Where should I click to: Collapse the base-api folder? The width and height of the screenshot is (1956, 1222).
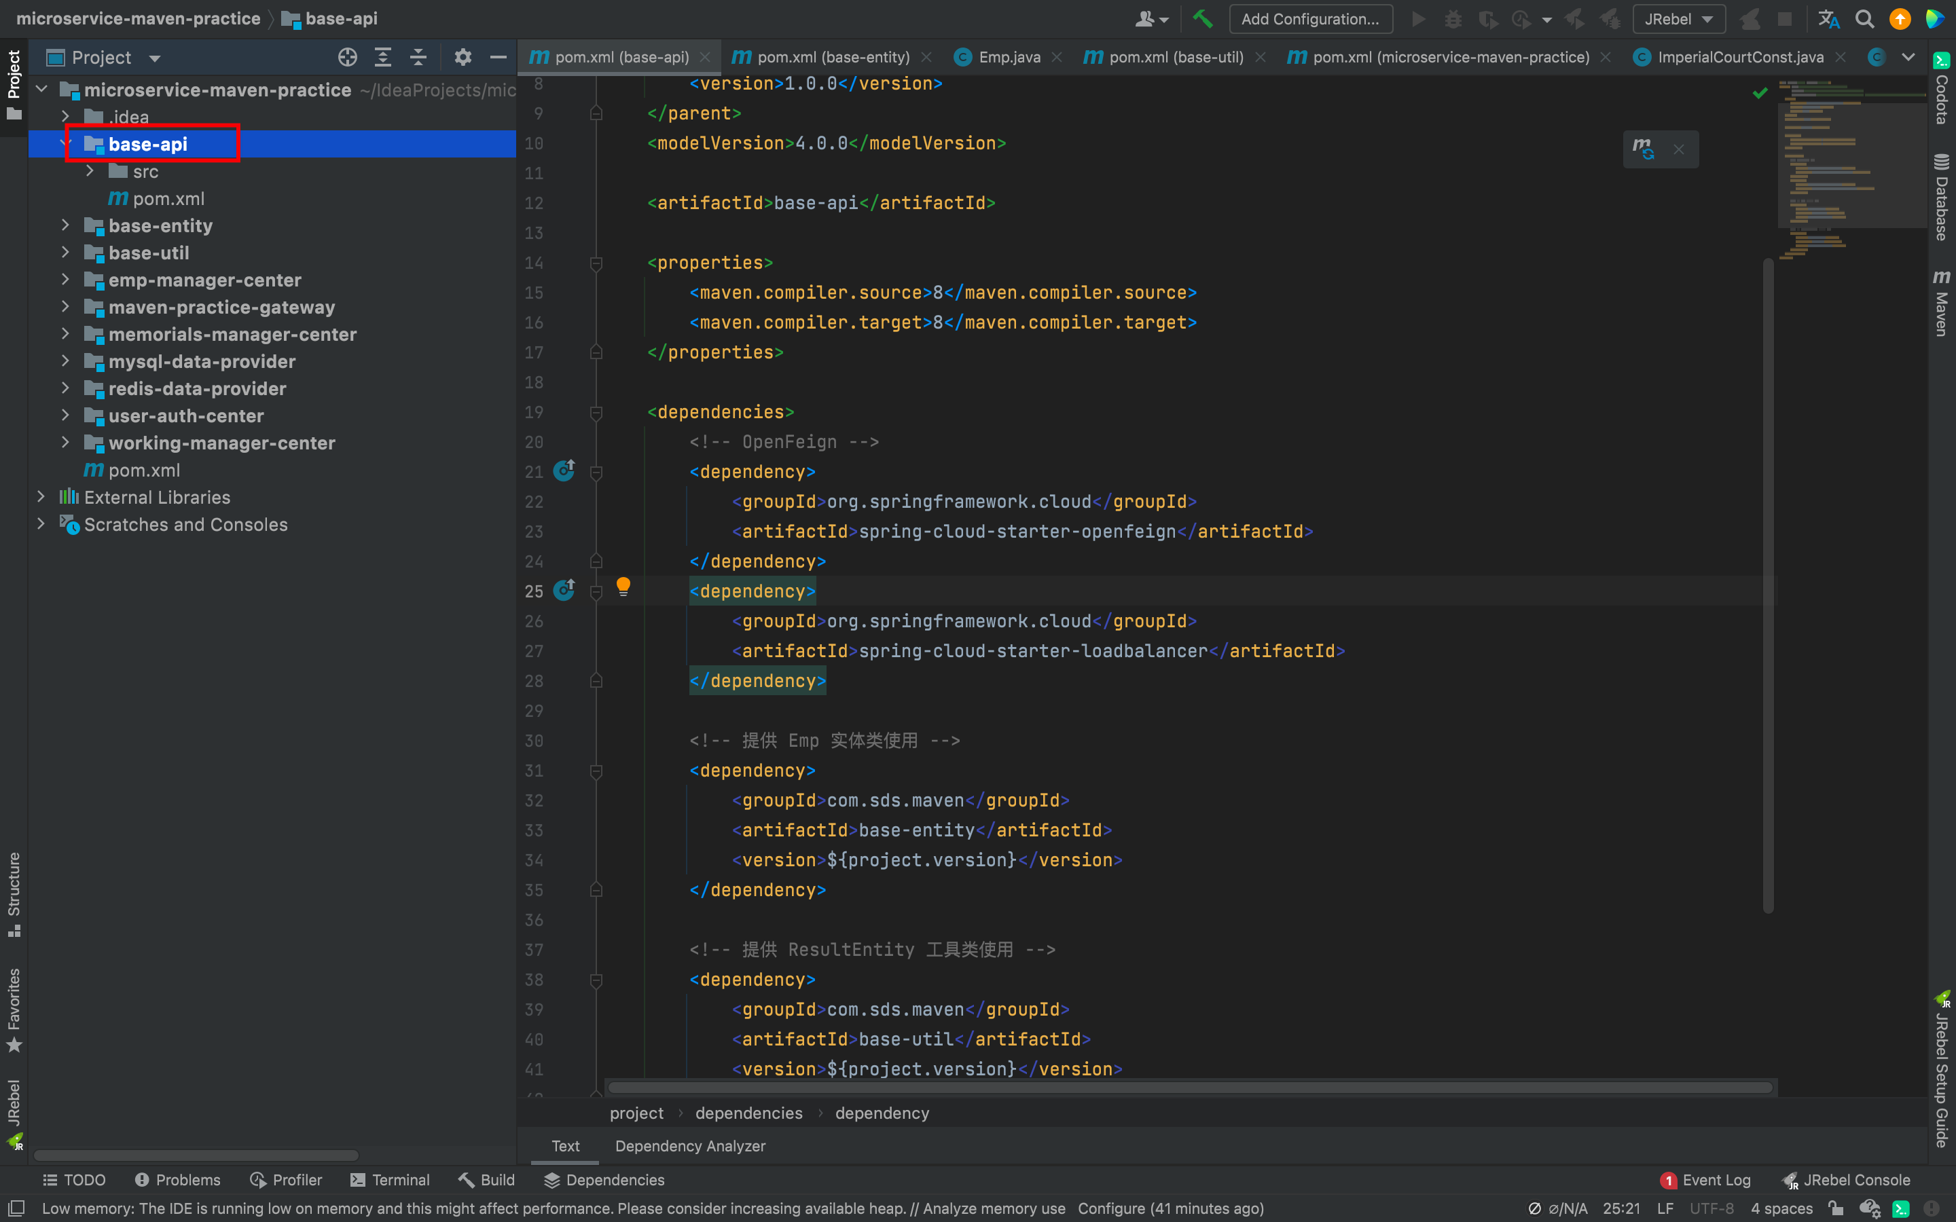[65, 144]
